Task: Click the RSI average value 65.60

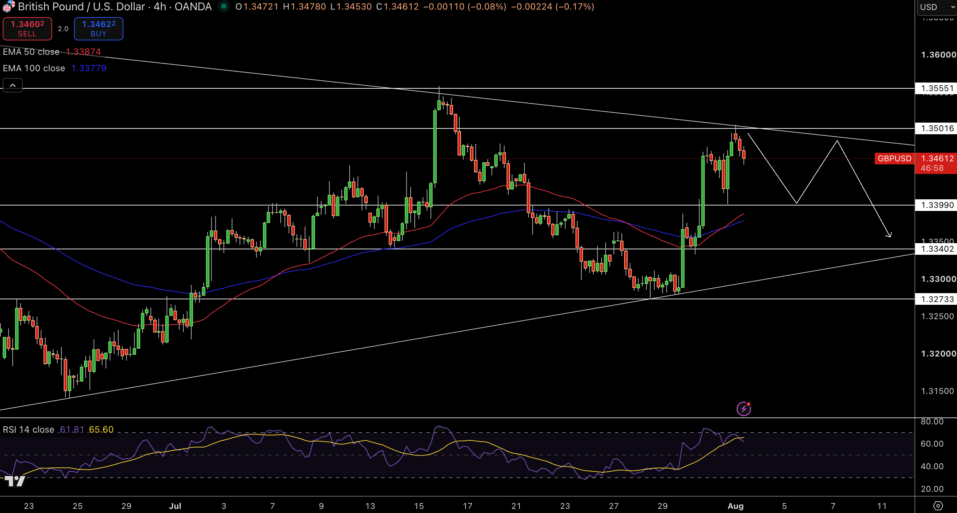Action: (101, 429)
